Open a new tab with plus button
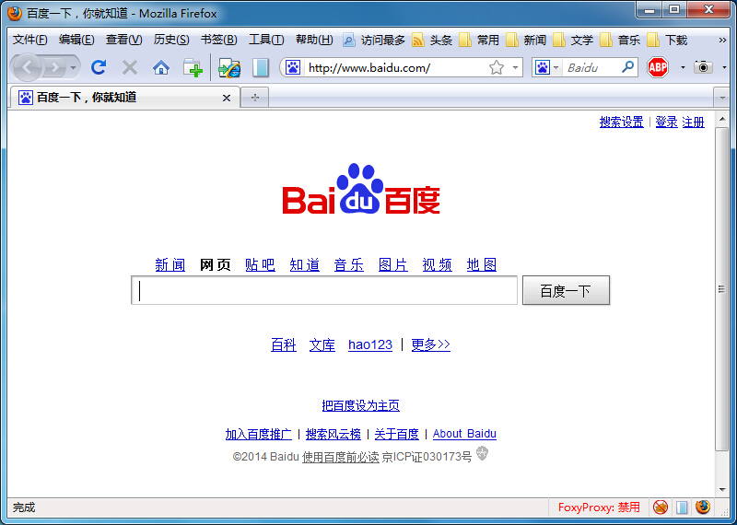The height and width of the screenshot is (525, 737). coord(255,98)
